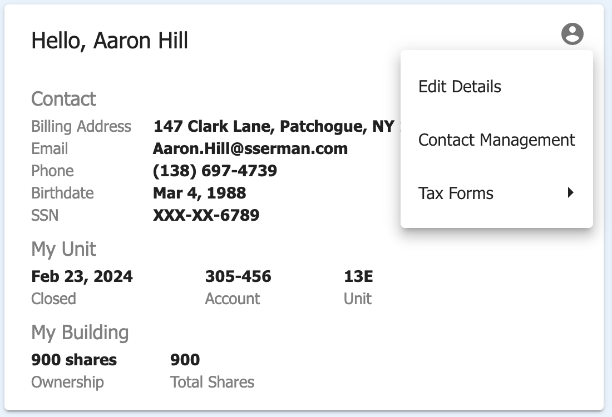The image size is (612, 417).
Task: Click the Hello, Aaron Hill heading
Action: click(x=110, y=41)
